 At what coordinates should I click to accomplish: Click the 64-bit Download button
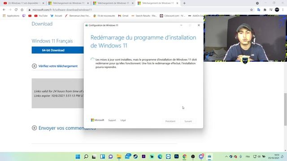click(57, 50)
